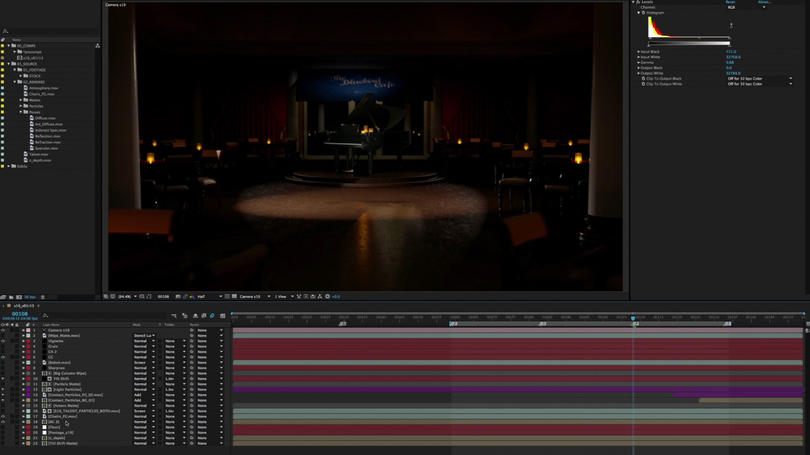Click the Reset link for Levels effect
810x455 pixels.
tap(730, 2)
